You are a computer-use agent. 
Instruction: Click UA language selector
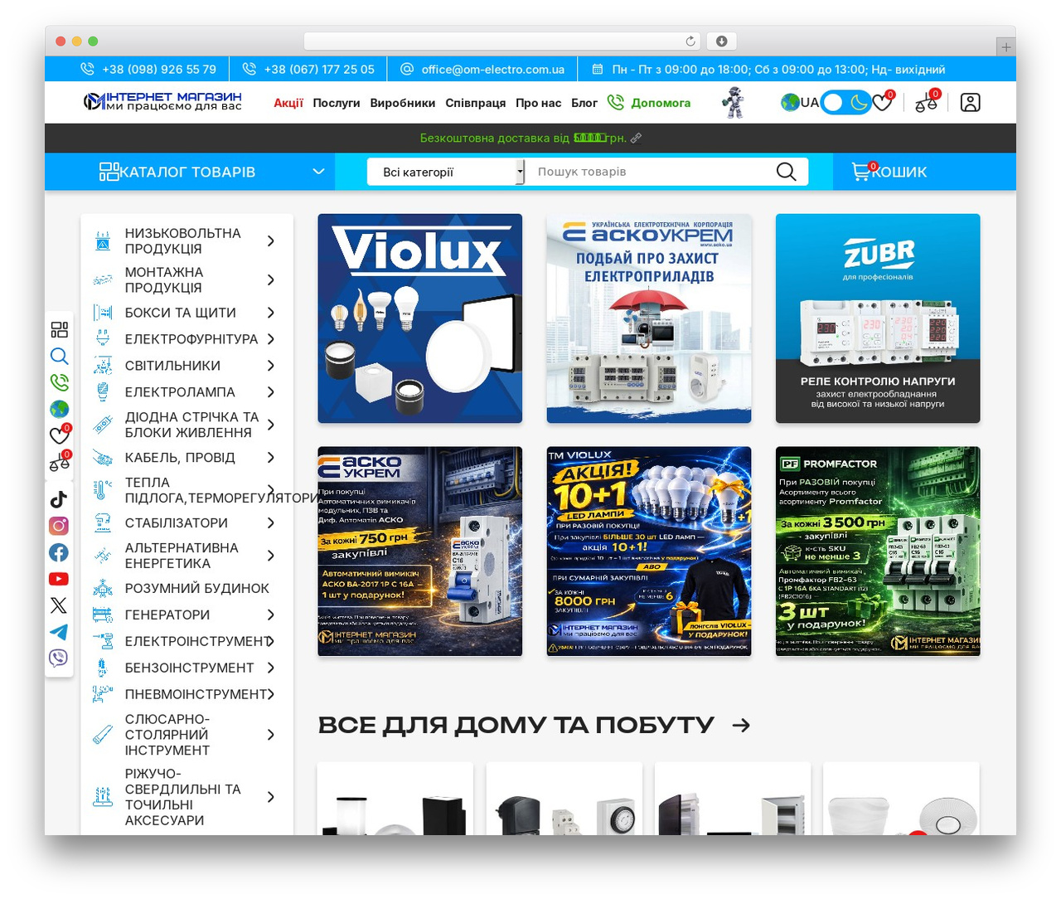pyautogui.click(x=800, y=102)
